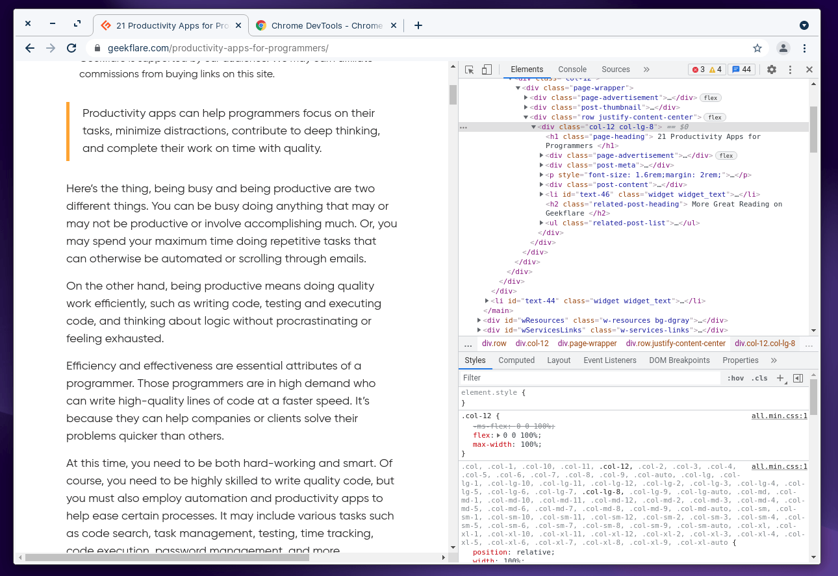The image size is (838, 576).
Task: Open the Properties tab
Action: coord(741,360)
